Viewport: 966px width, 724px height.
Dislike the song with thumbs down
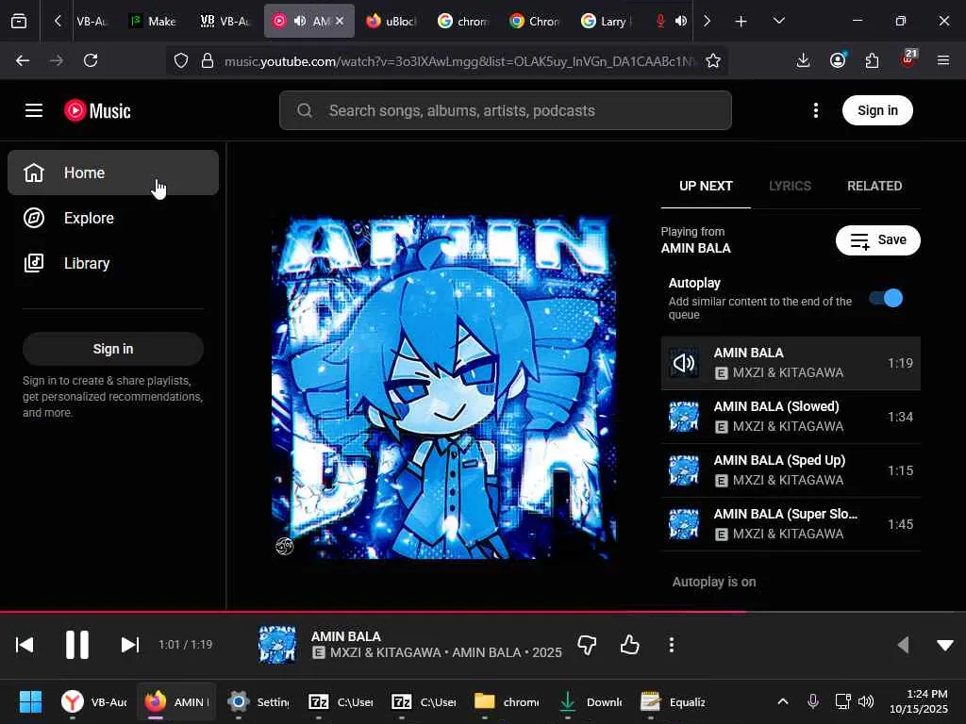(x=587, y=645)
